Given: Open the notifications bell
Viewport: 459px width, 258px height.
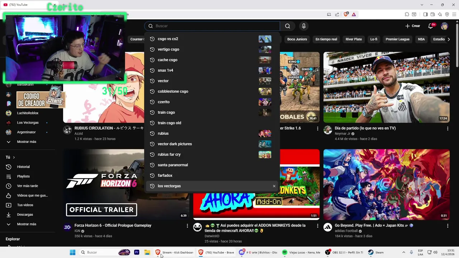Looking at the screenshot, I should 431,26.
